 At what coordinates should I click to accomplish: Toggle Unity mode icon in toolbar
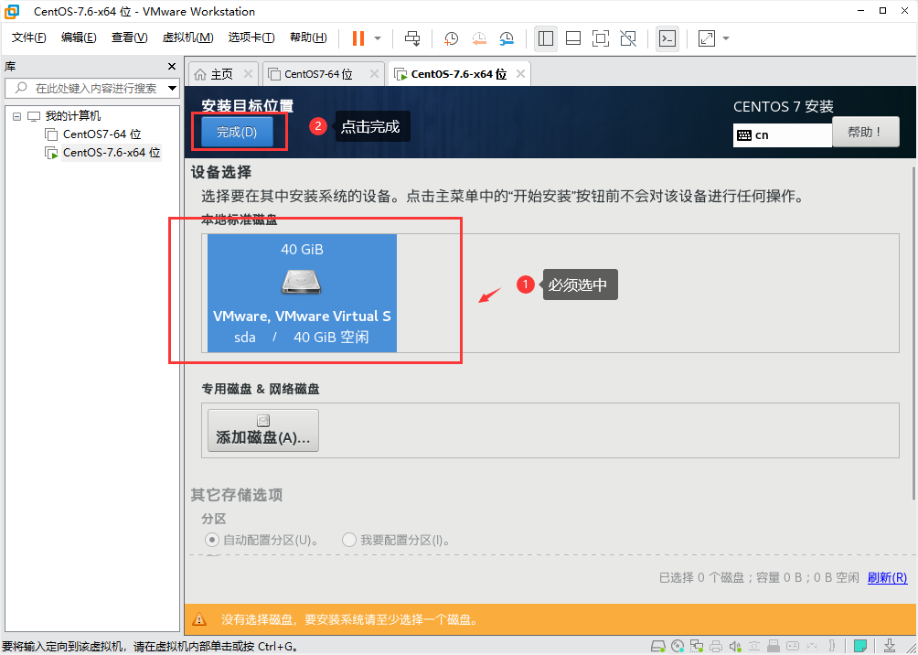tap(628, 38)
